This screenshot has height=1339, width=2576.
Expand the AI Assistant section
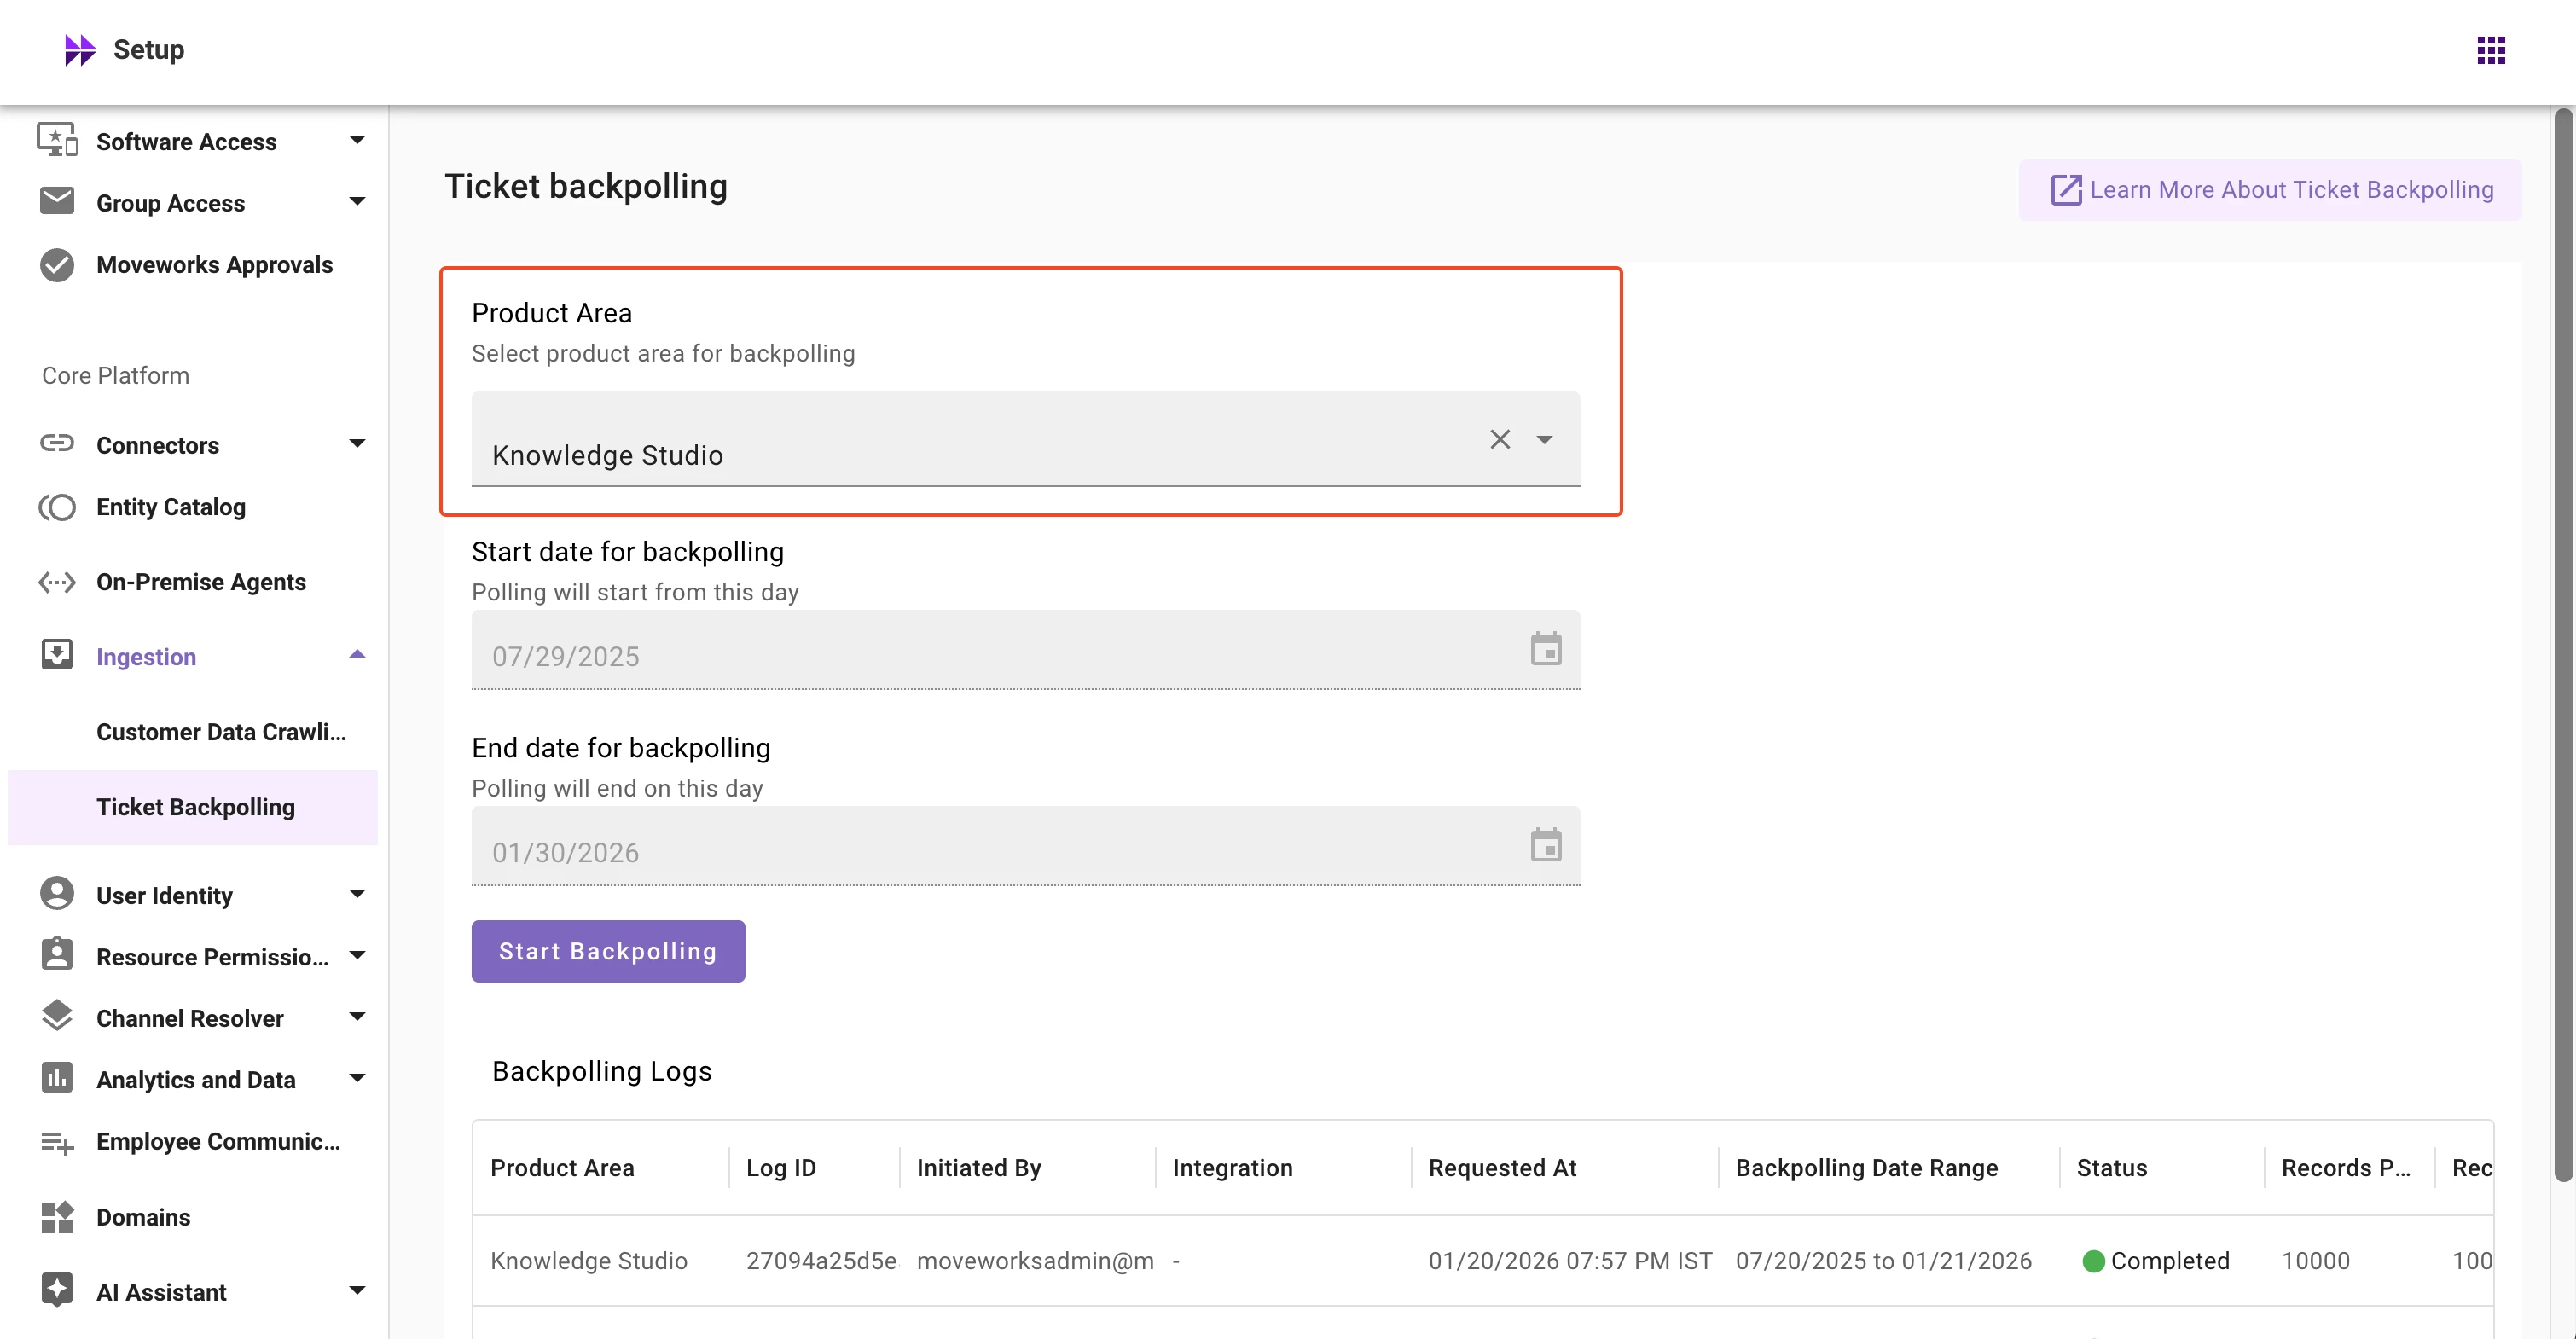(357, 1291)
